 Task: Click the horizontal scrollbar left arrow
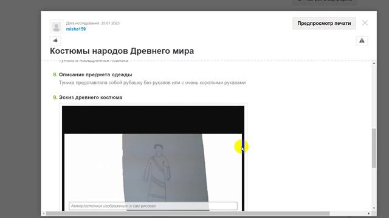(x=44, y=213)
